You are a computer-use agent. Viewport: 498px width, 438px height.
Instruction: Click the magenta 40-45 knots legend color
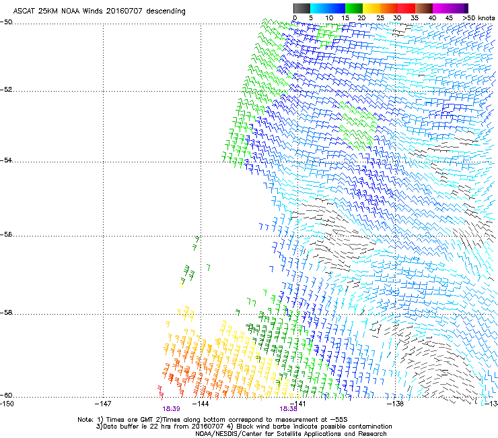point(441,8)
